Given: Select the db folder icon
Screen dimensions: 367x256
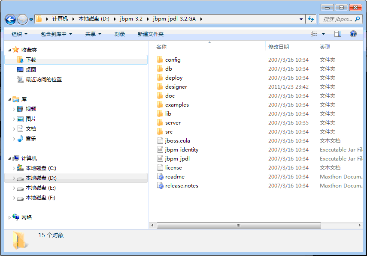Looking at the screenshot, I should click(x=160, y=68).
